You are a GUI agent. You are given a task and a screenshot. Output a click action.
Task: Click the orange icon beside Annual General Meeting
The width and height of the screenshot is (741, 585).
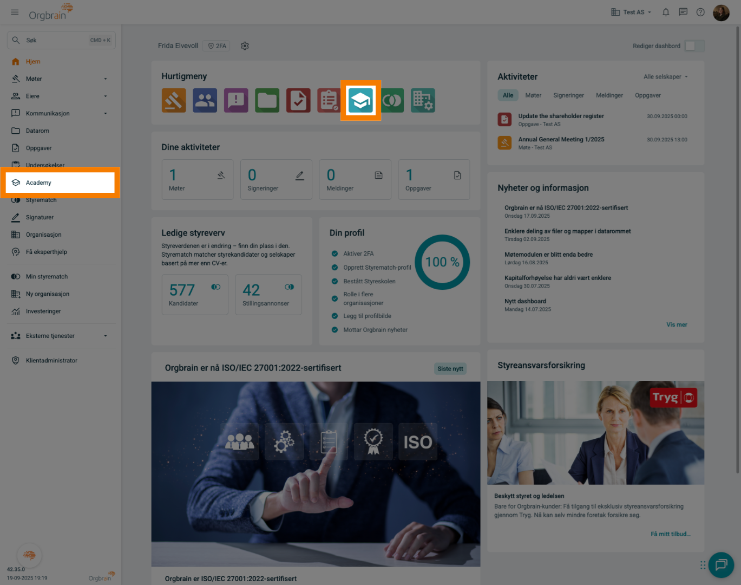tap(504, 142)
